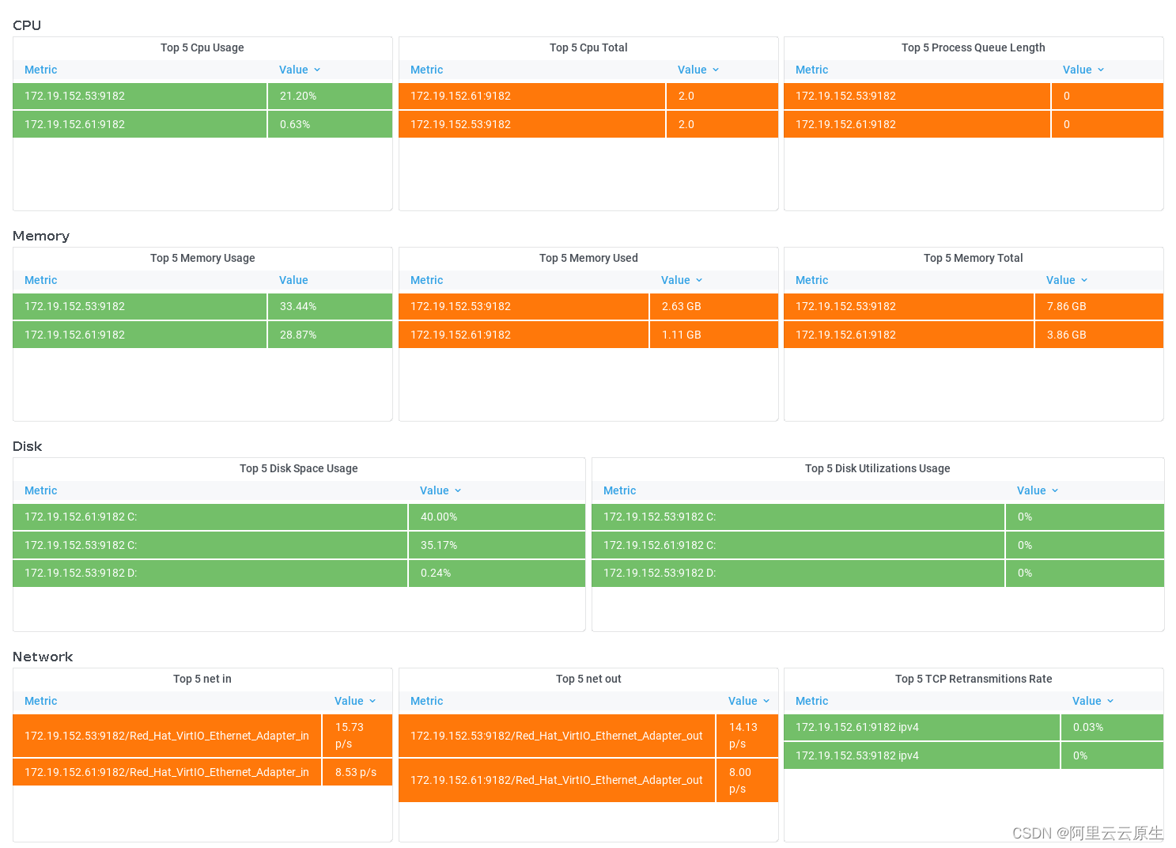Select the 7.86 GB memory total cell
This screenshot has width=1176, height=848.
point(1099,306)
